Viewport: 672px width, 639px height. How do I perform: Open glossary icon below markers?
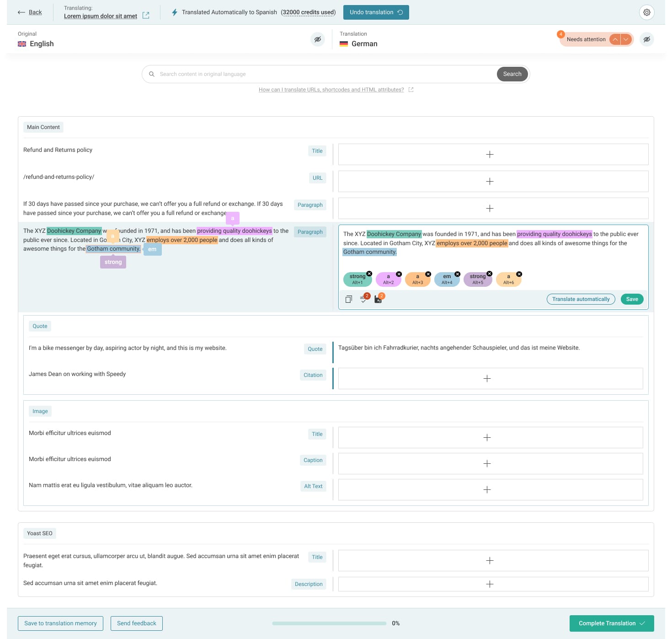coord(379,299)
